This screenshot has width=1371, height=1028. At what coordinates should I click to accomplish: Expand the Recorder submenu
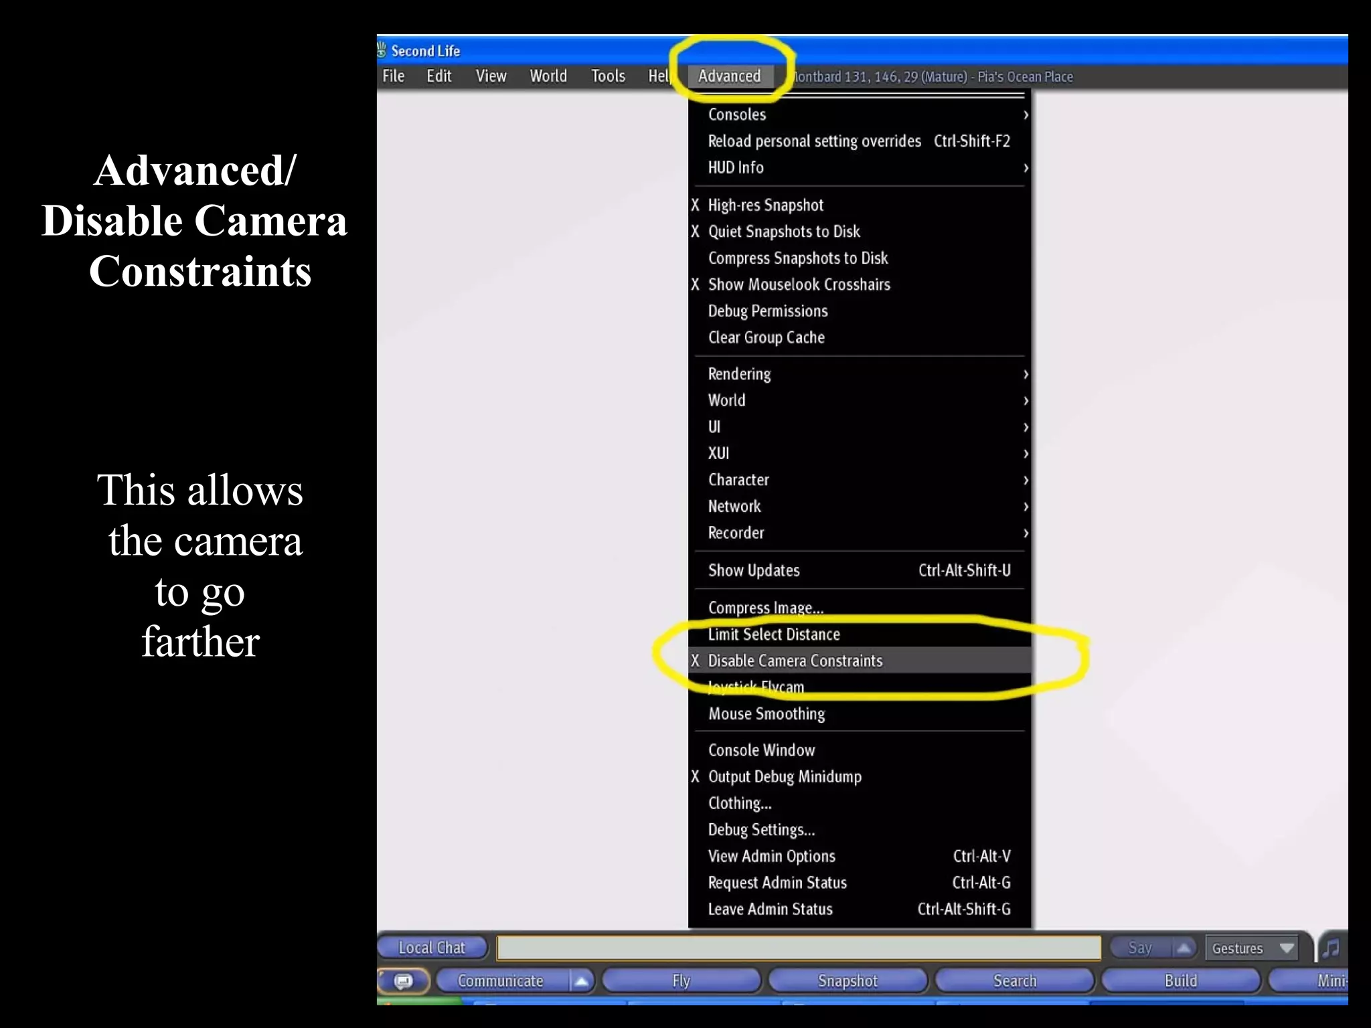coord(860,533)
